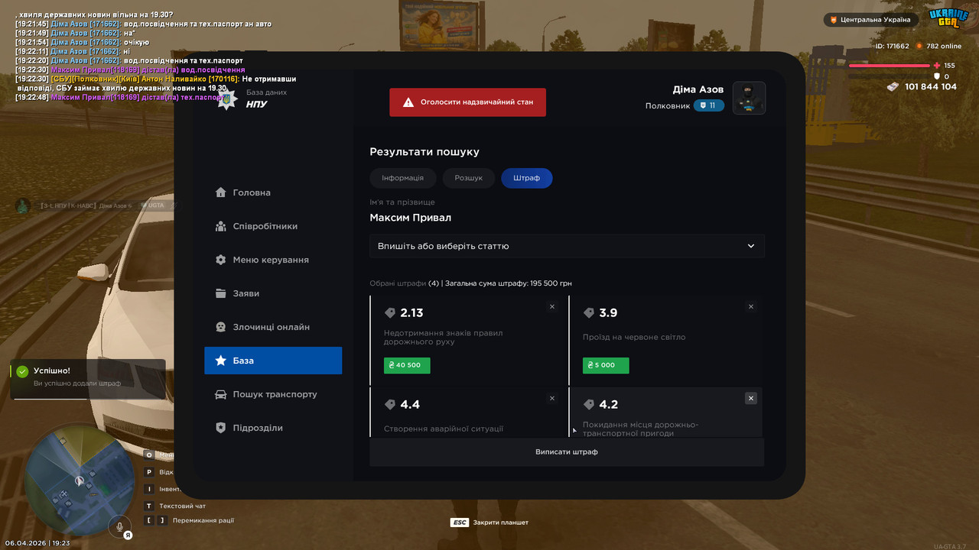
Task: Click the microphone icon near the minimap
Action: coord(119,526)
